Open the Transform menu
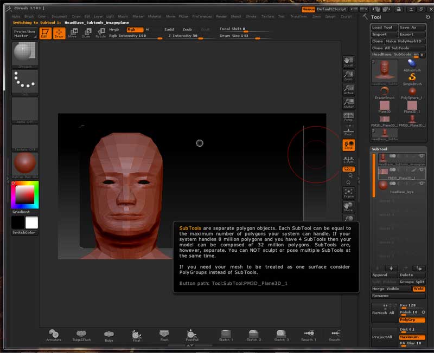434x353 pixels. [x=299, y=17]
